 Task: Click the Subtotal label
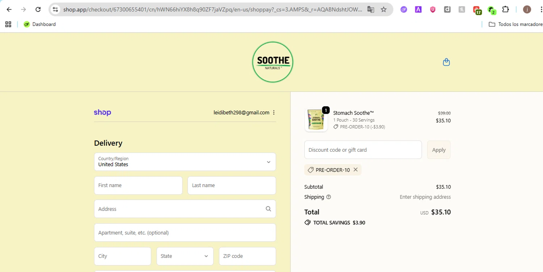pos(313,187)
